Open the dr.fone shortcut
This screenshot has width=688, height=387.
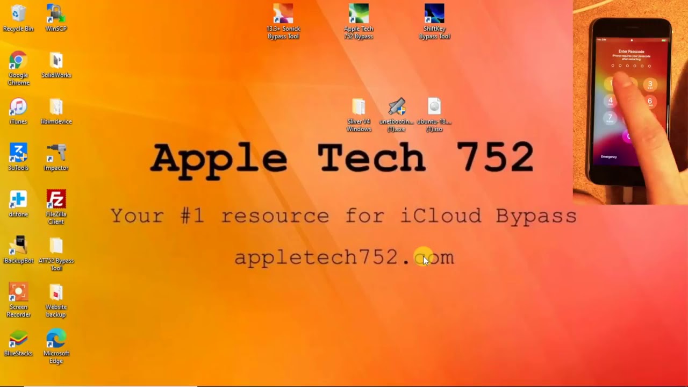pyautogui.click(x=18, y=204)
